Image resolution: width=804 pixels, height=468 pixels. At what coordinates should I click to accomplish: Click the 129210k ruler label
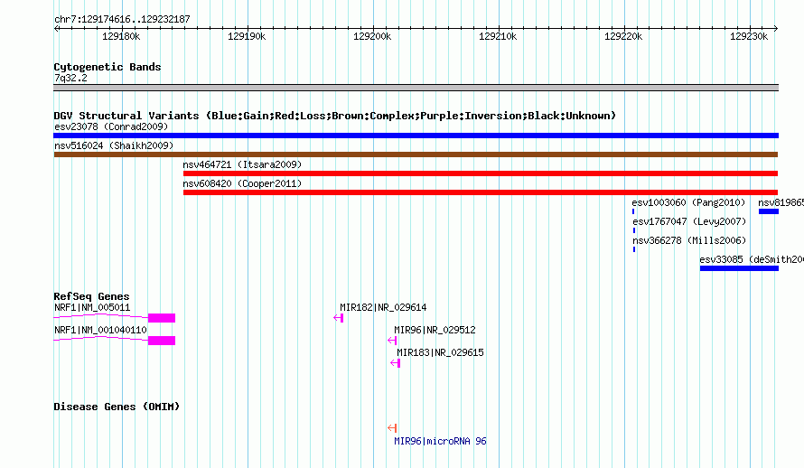coord(498,36)
